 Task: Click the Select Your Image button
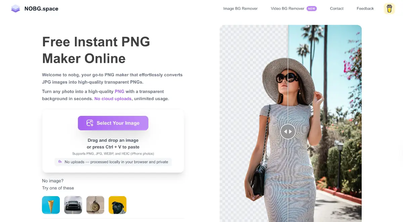point(113,123)
